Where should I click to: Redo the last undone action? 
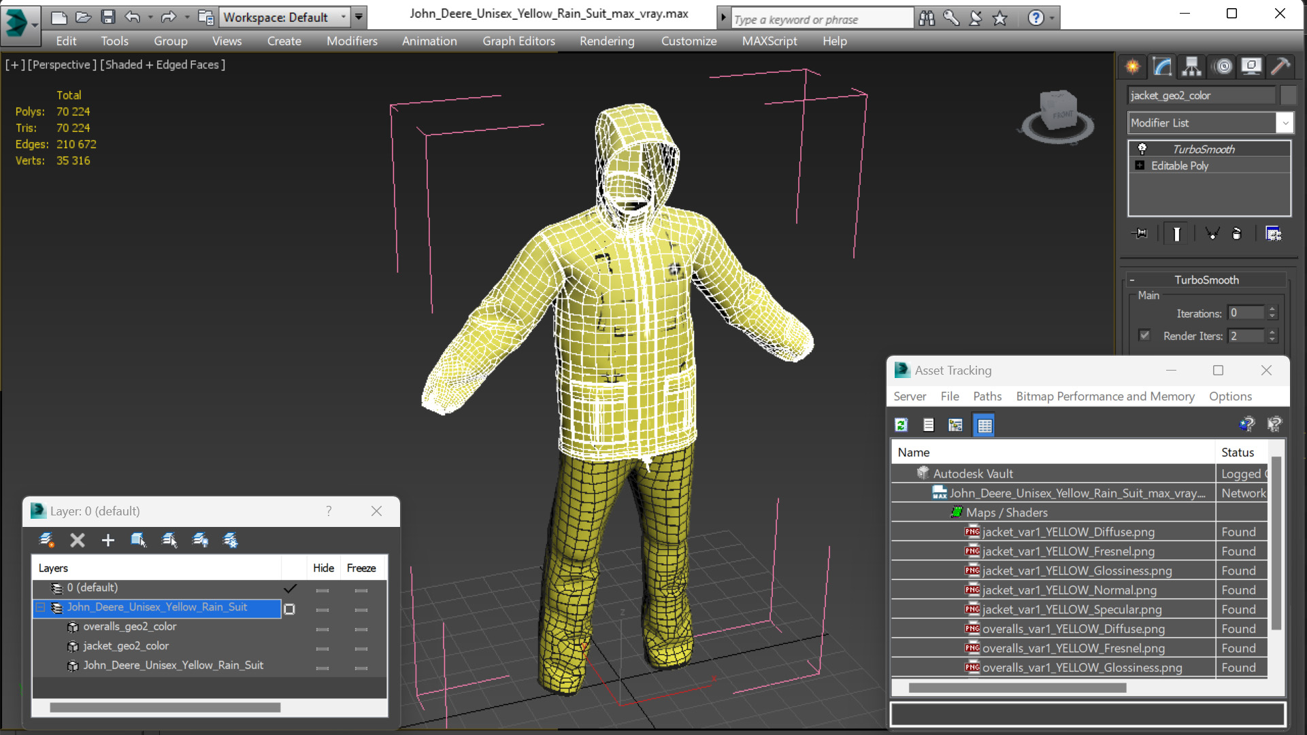point(168,17)
